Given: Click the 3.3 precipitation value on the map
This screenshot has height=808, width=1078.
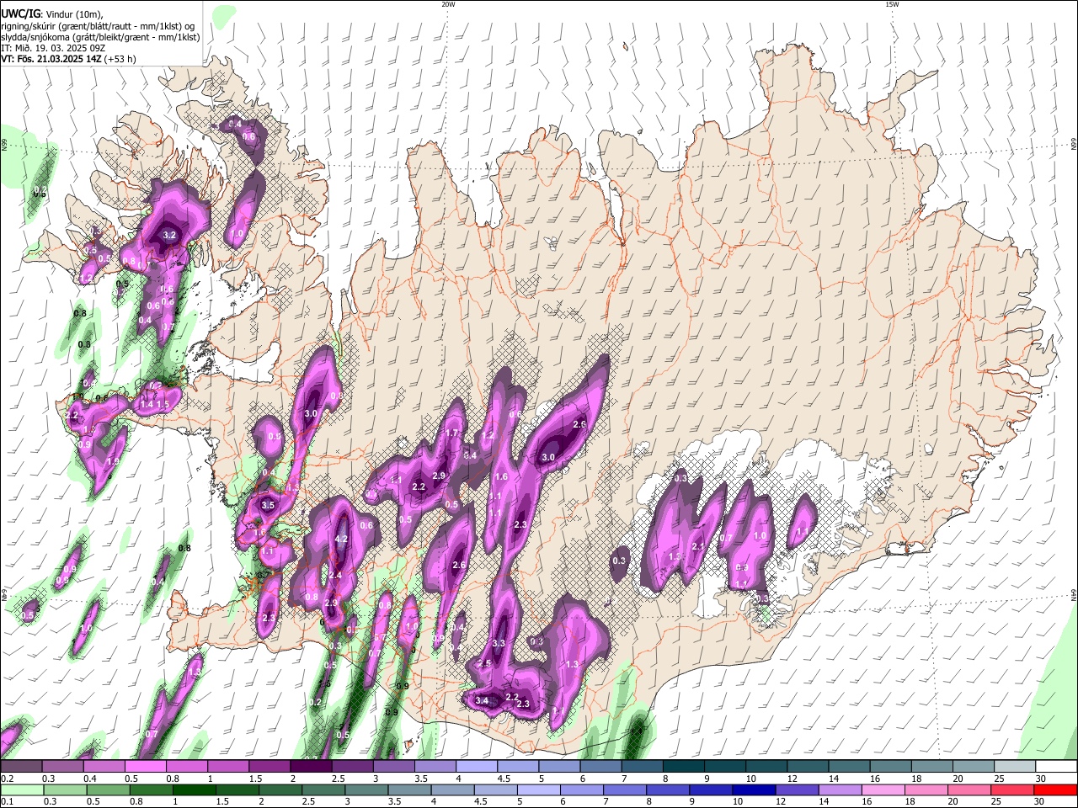Looking at the screenshot, I should [498, 644].
